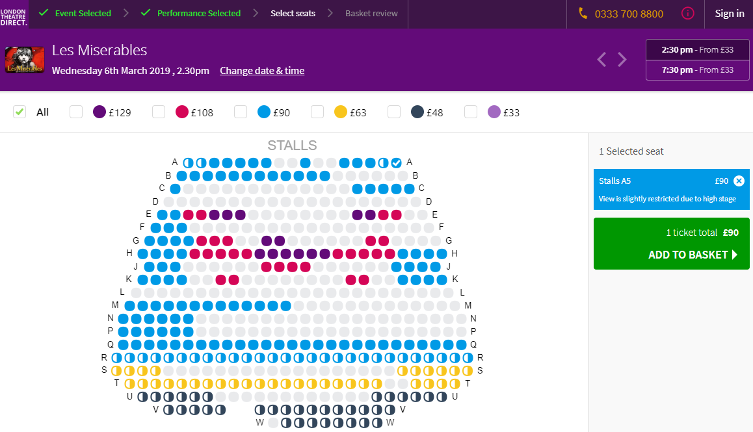Go to previous performance with left arrow
The height and width of the screenshot is (432, 753).
point(601,60)
